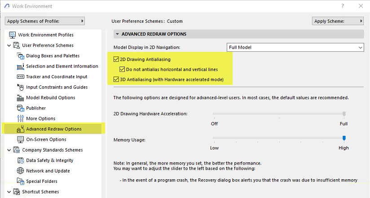
Task: Click the Selection and Element Information icon
Action: click(20, 66)
